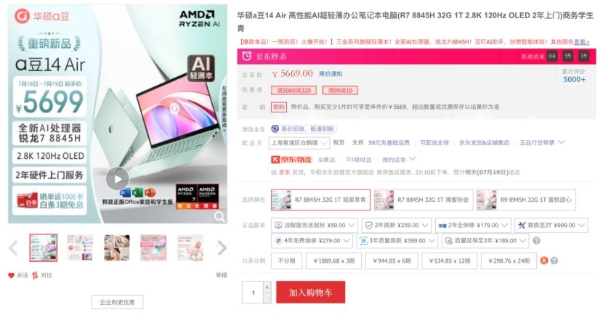Show next thumbnails with right arrow
This screenshot has width=603, height=315.
click(222, 247)
